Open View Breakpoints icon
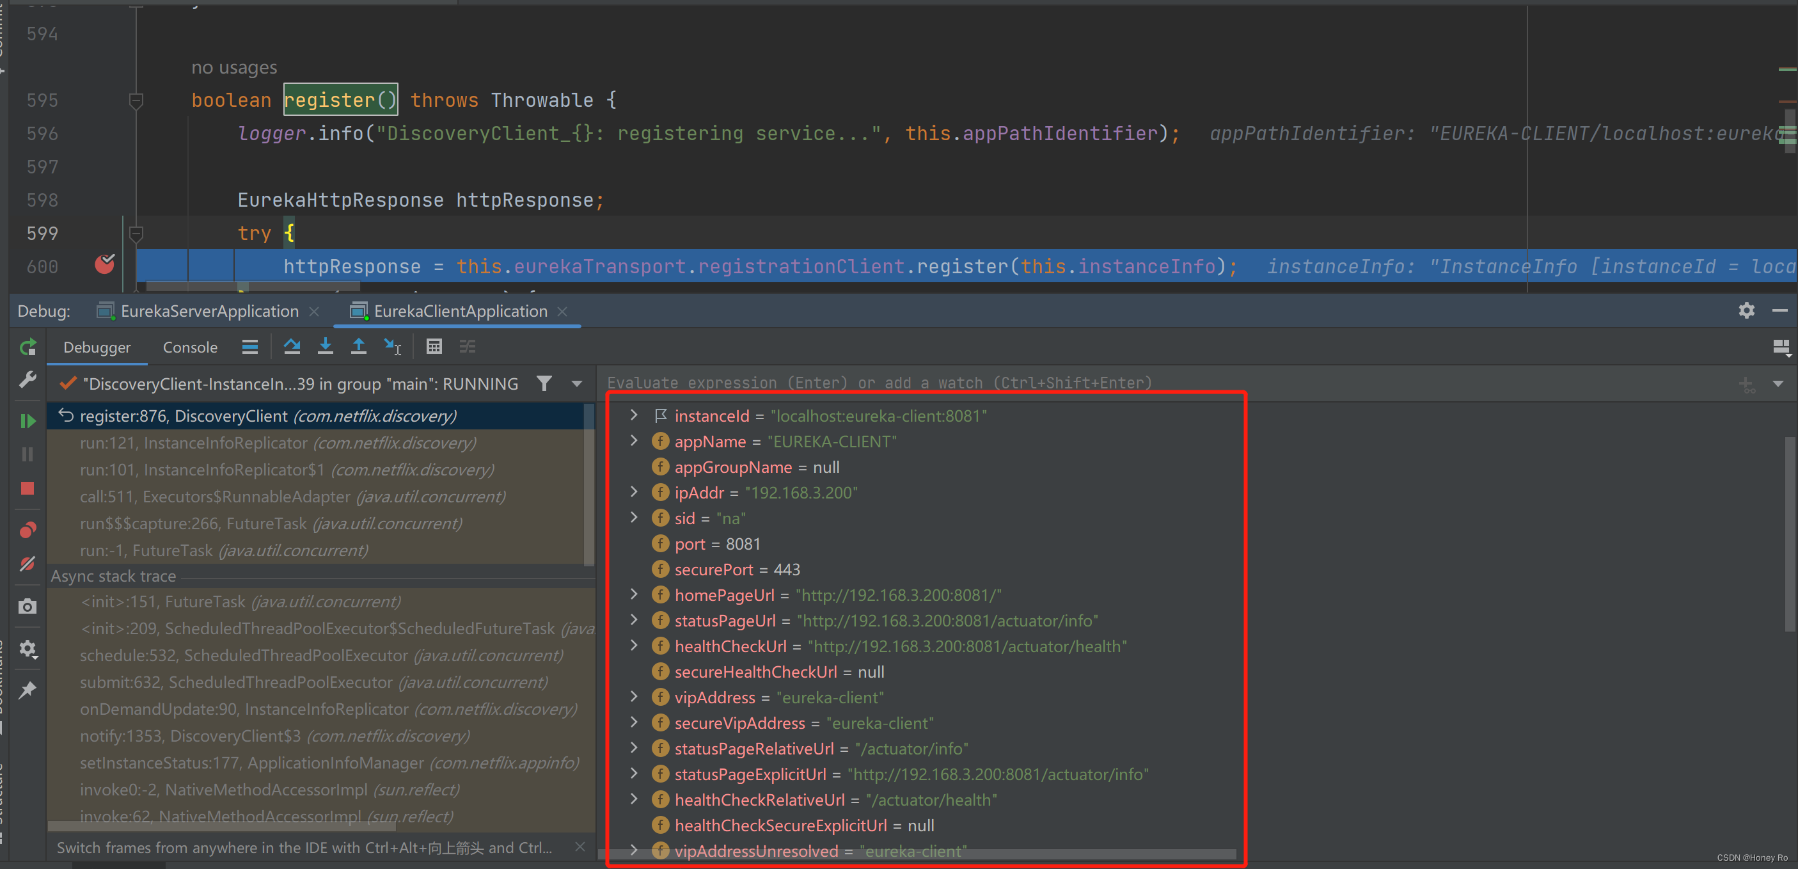Viewport: 1798px width, 869px height. click(28, 530)
